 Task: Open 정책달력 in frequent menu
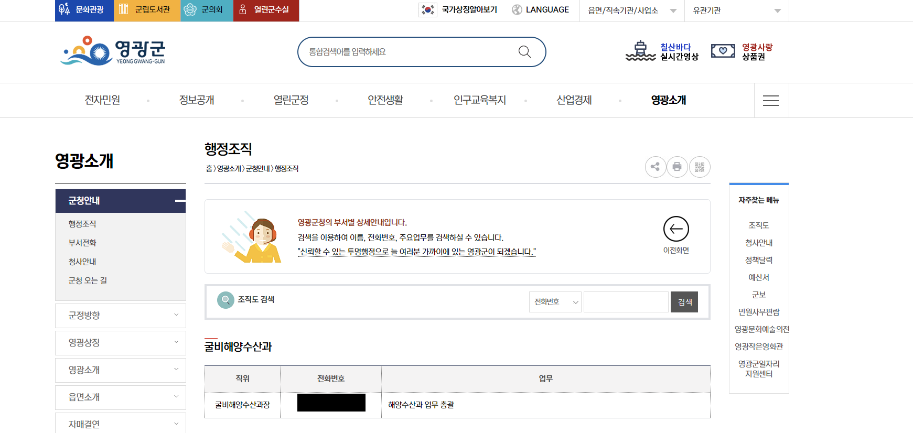click(759, 260)
